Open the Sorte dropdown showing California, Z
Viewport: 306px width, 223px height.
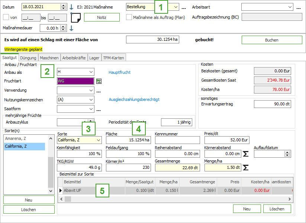tap(98, 140)
